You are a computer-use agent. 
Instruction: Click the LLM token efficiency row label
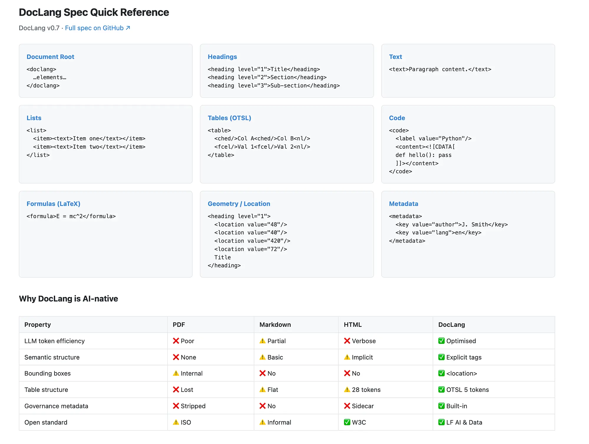point(54,341)
